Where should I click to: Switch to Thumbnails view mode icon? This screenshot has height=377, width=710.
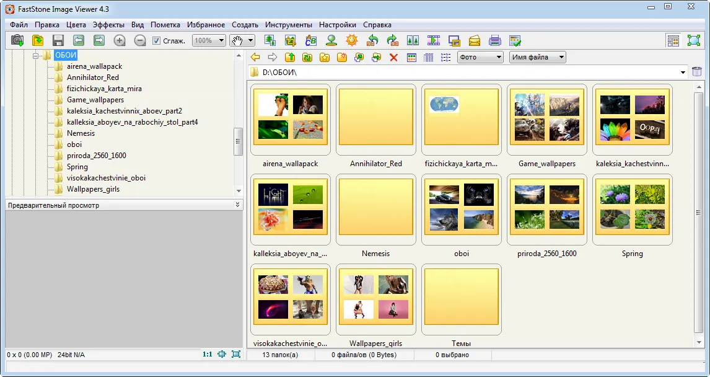[411, 57]
